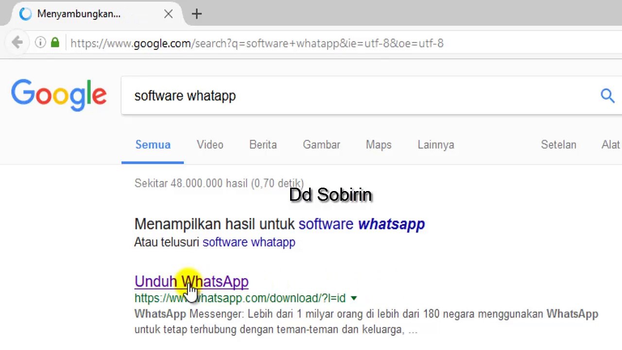Expand the dropdown arrow beside whatsapp.com URL
Image resolution: width=622 pixels, height=350 pixels.
354,298
